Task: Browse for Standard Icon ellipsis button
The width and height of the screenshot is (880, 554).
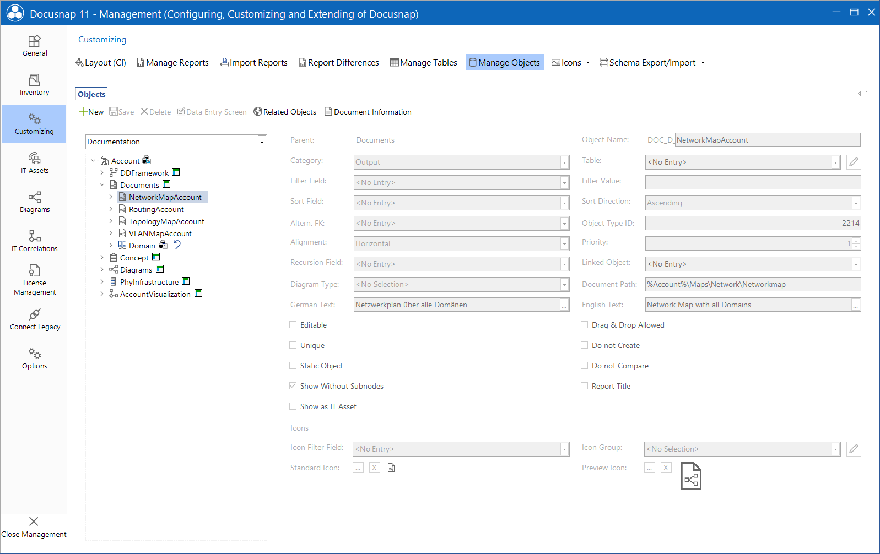Action: [x=358, y=468]
